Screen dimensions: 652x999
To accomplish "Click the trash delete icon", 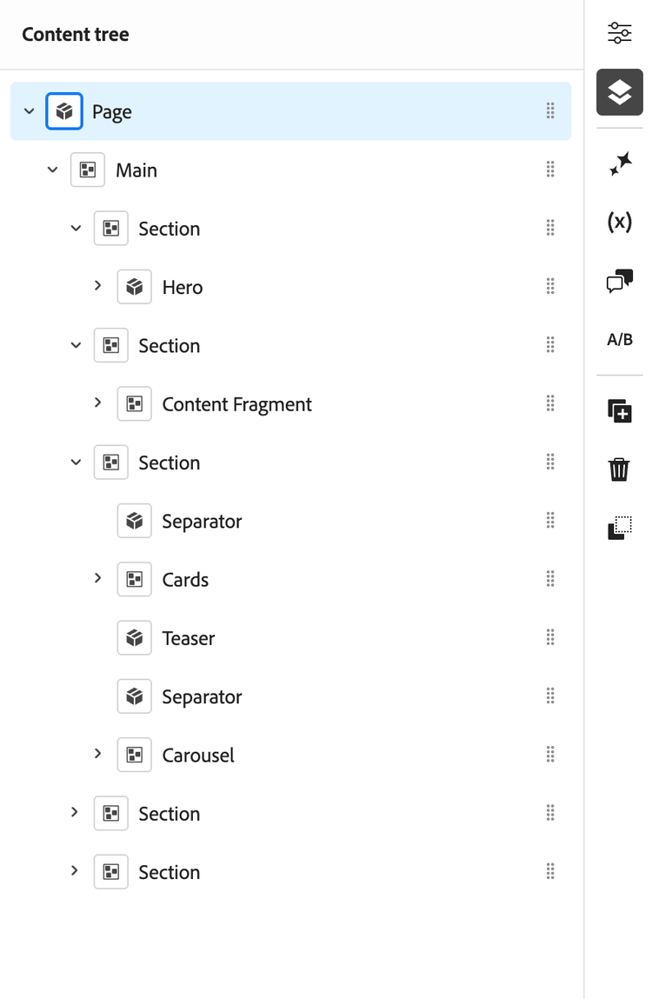I will click(x=619, y=470).
